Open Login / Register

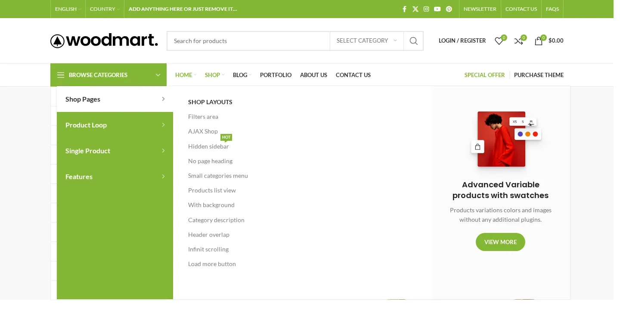point(462,40)
